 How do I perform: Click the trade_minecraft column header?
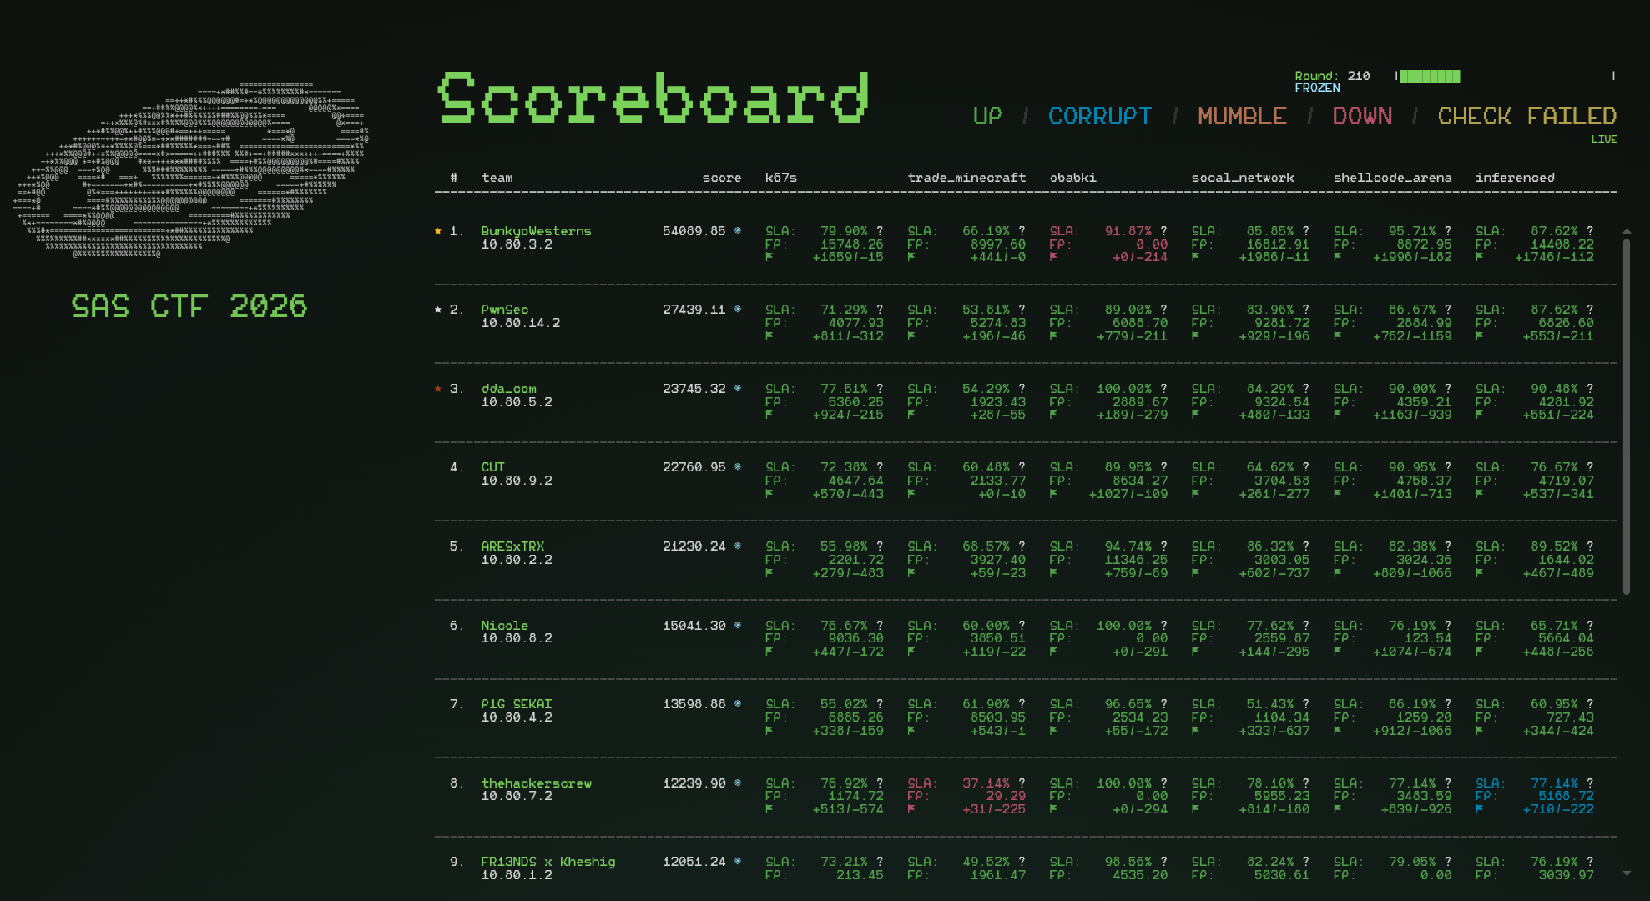point(966,178)
